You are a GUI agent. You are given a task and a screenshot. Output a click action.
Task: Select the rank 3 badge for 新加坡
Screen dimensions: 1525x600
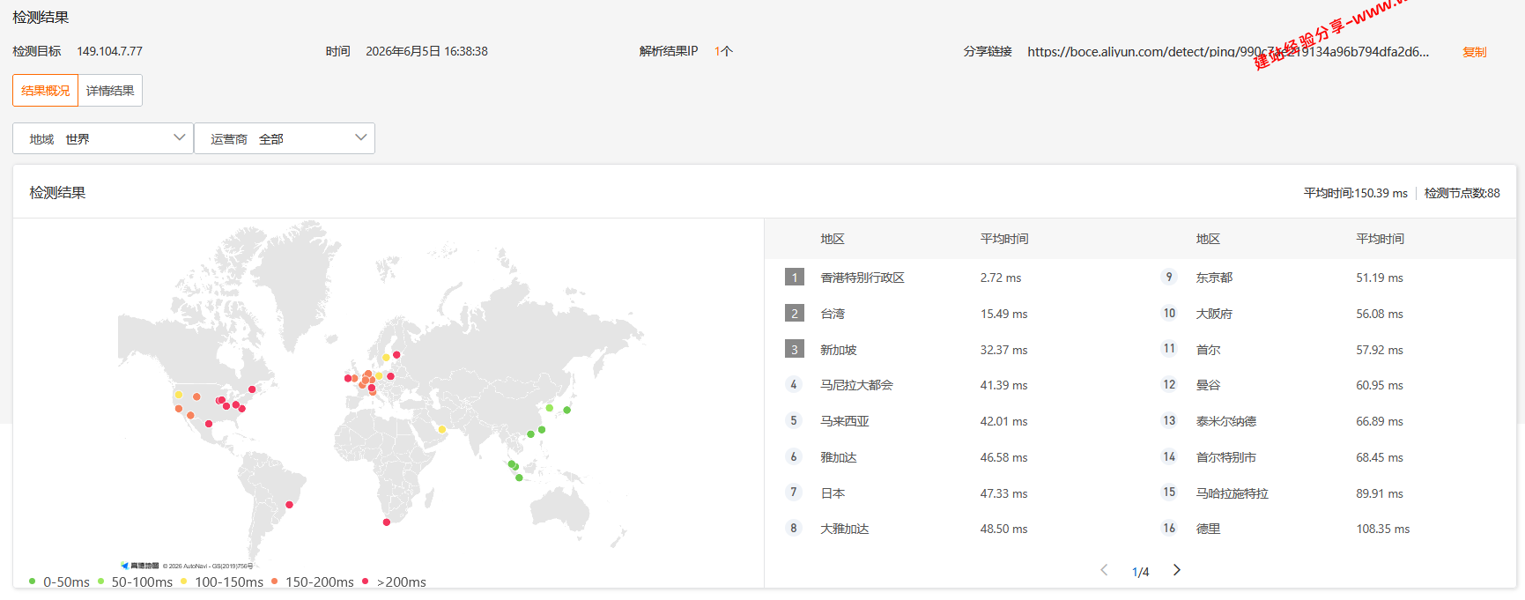[x=795, y=350]
